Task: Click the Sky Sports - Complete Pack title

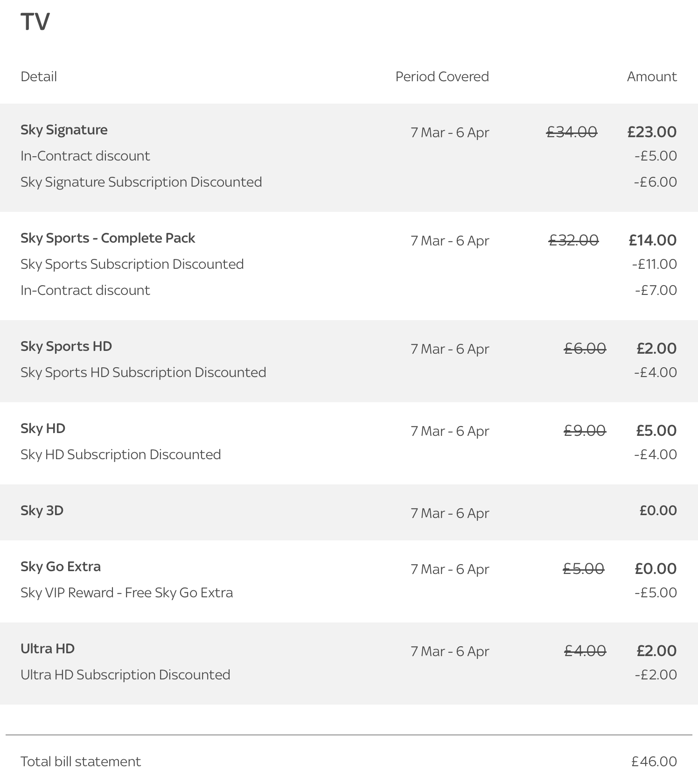Action: pyautogui.click(x=108, y=238)
